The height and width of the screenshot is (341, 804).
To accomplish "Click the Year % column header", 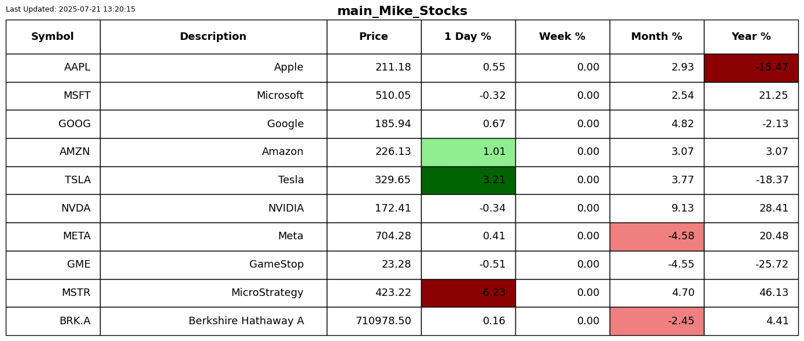I will [751, 37].
